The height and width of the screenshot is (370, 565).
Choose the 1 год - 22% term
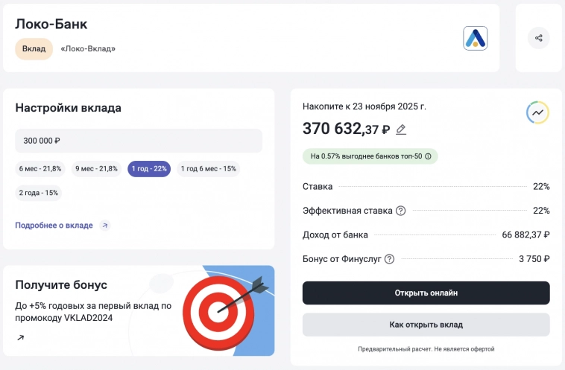coord(149,168)
